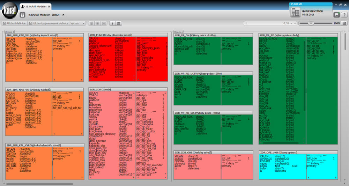Click zpusob_planovani field in ZDR_PLAN
The height and width of the screenshot is (186, 349).
pos(101,46)
